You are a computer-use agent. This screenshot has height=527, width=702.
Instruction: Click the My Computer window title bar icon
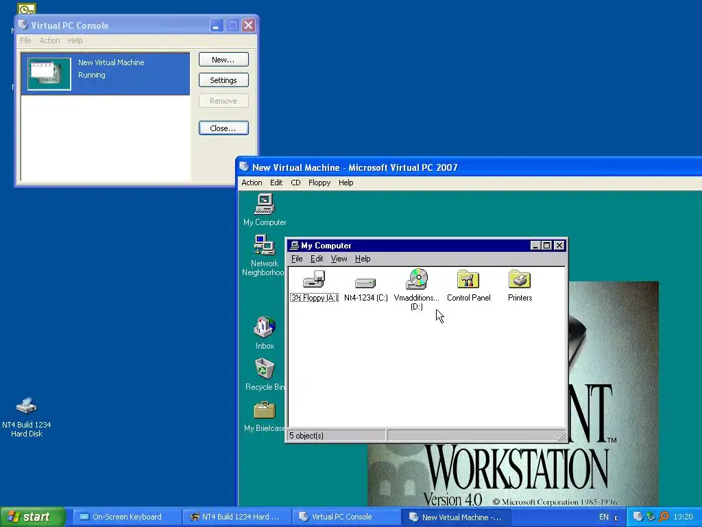pos(294,246)
